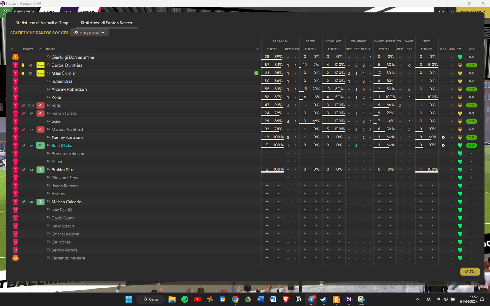The width and height of the screenshot is (490, 306).
Task: Click the orange condition heart for Denzel Dumfries
Action: (x=460, y=65)
